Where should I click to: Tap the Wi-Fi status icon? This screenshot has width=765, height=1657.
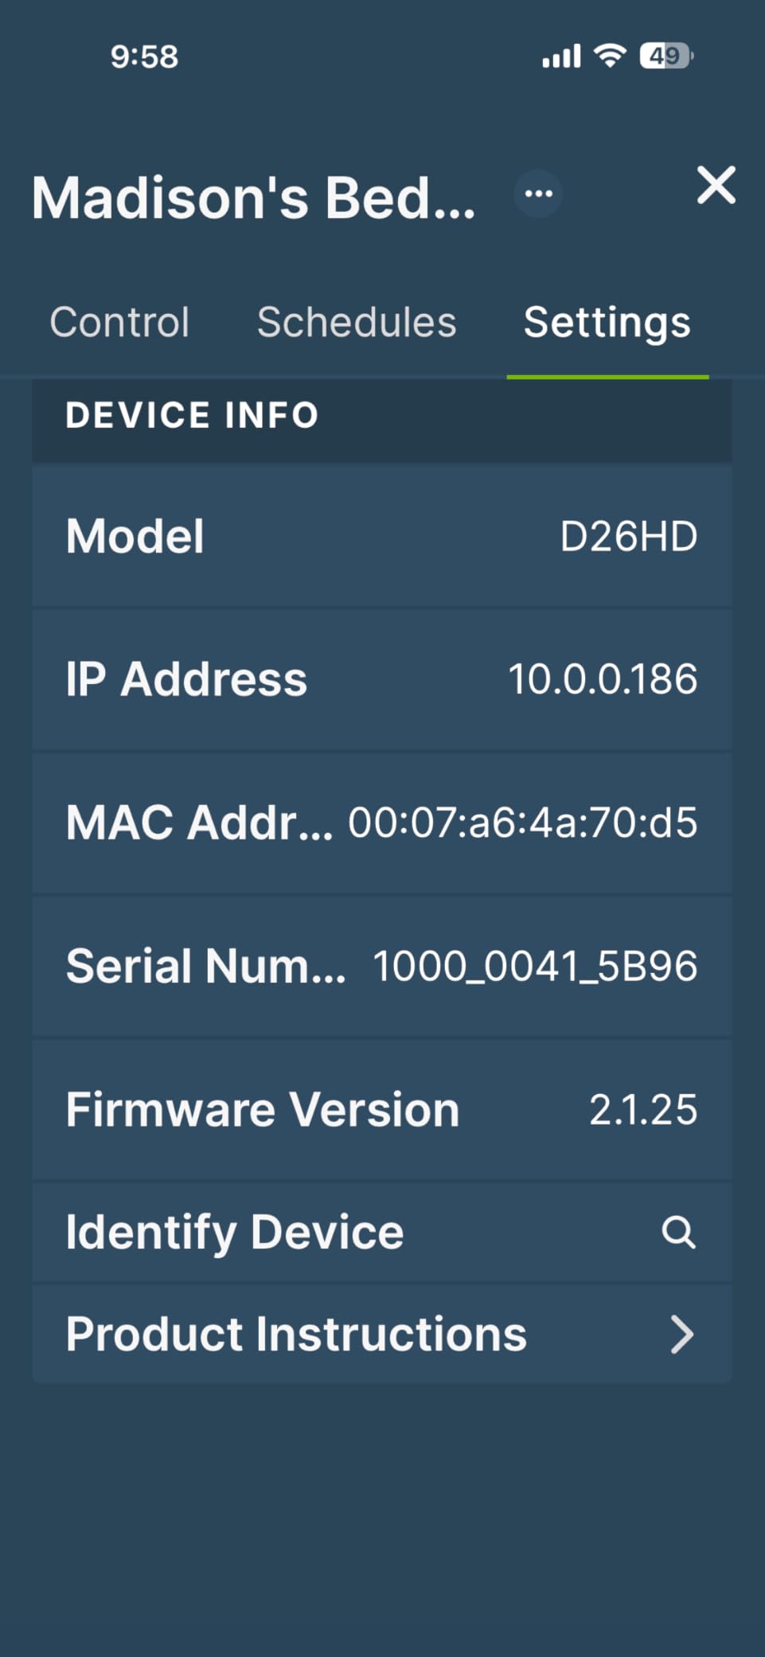(x=610, y=56)
